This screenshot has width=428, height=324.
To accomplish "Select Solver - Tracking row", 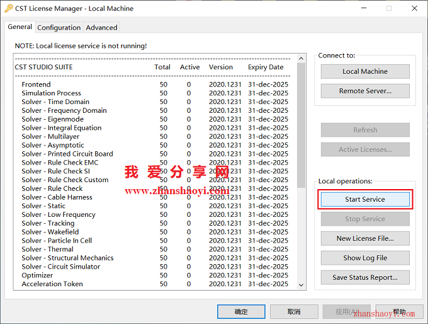I will tap(155, 223).
